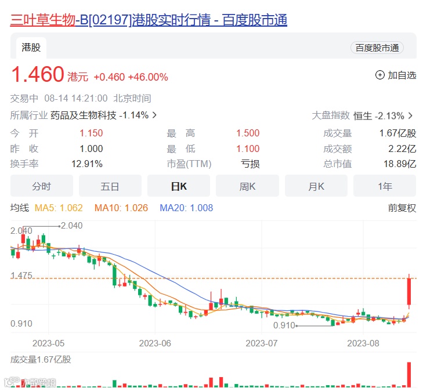This screenshot has width=423, height=391.
Task: Click the MA20: 1.008 indicator label
Action: coord(186,208)
